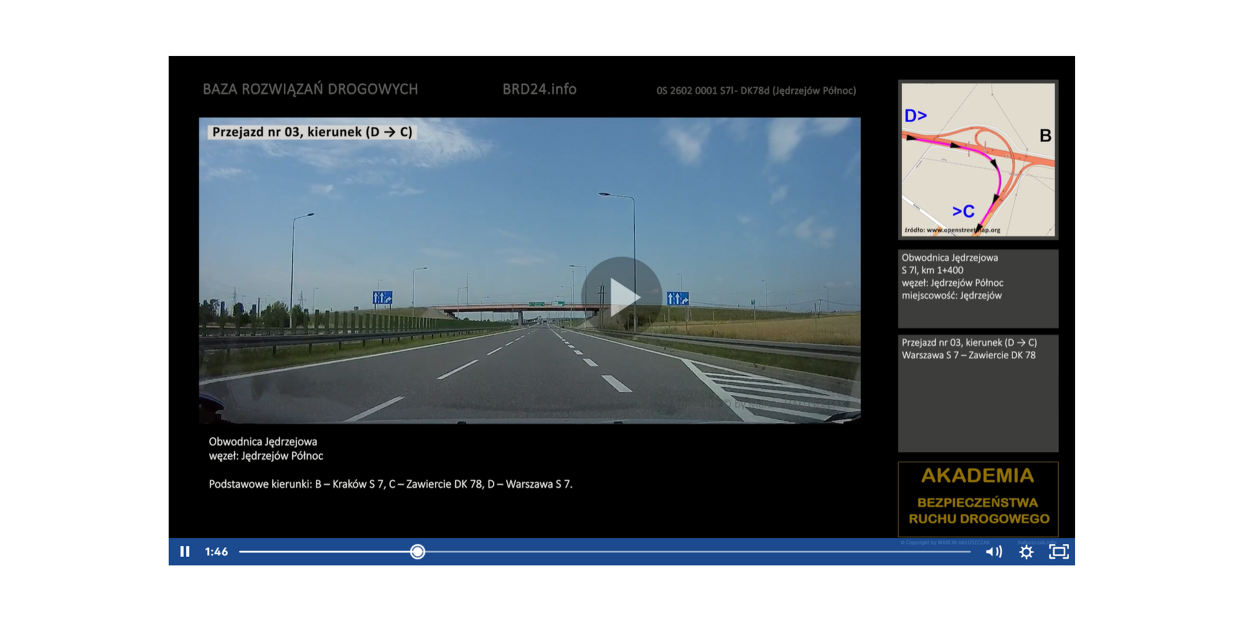Click the 'B' marker on the map

point(1046,136)
